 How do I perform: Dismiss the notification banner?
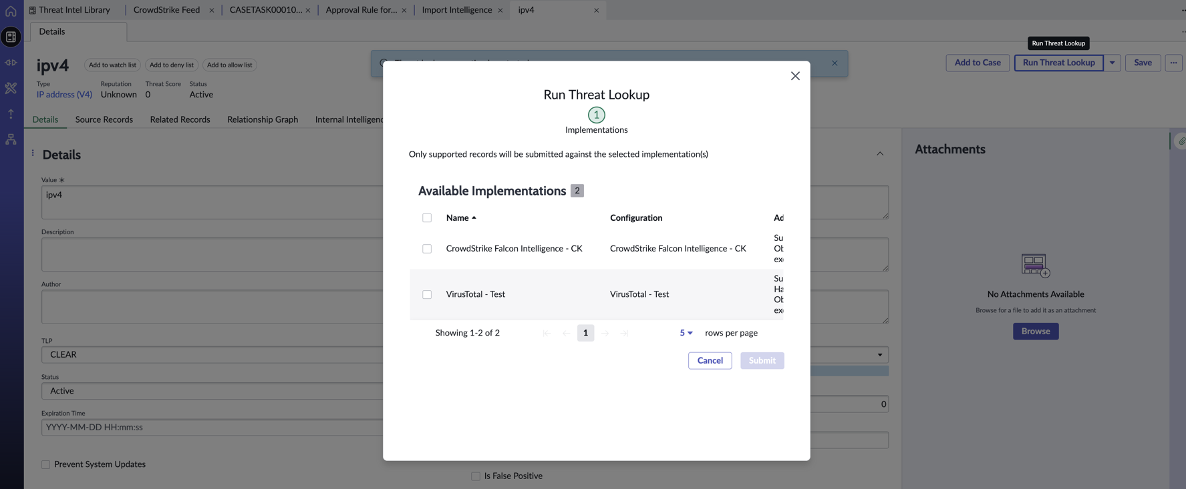pos(835,63)
